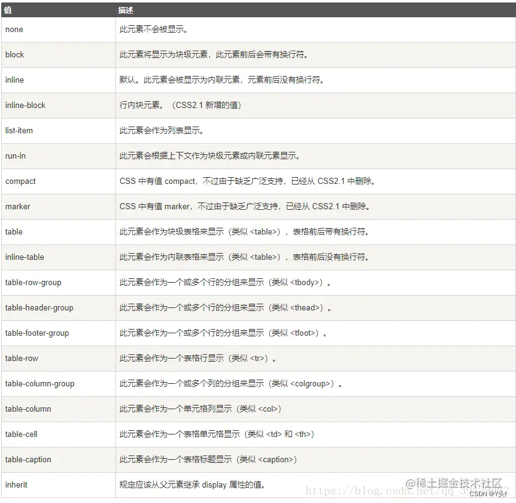Screen dimensions: 516x503
Task: Click the description mentioning 'compact' removed from CSS2.1
Action: [248, 181]
